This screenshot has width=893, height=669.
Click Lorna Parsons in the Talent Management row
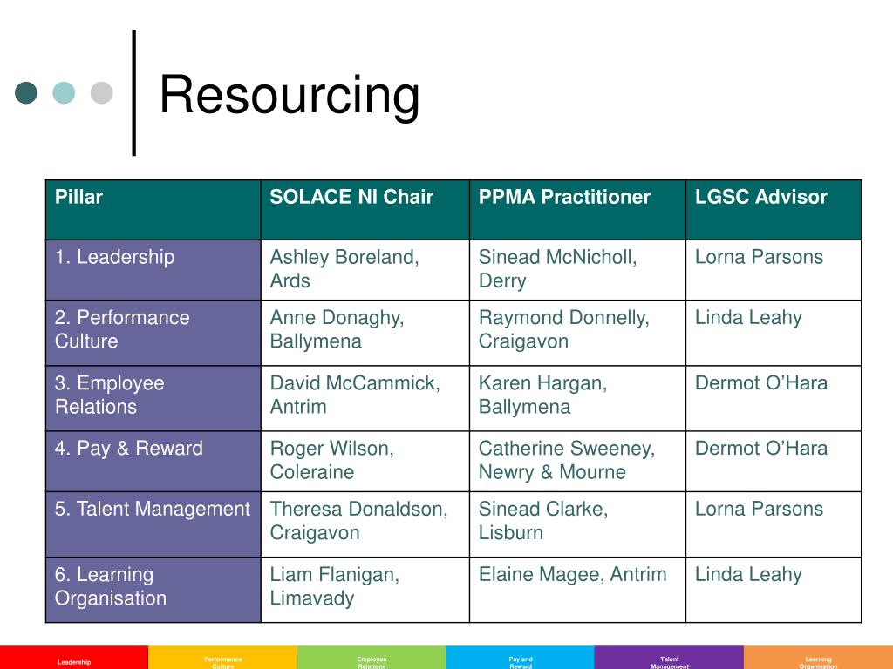pyautogui.click(x=774, y=524)
